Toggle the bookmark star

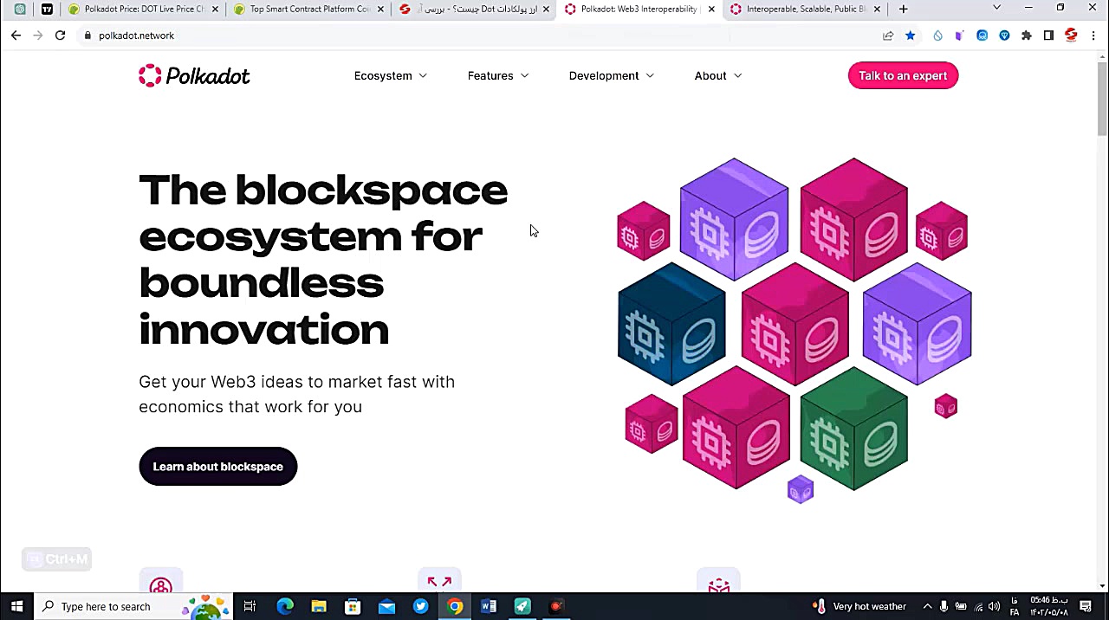tap(910, 36)
